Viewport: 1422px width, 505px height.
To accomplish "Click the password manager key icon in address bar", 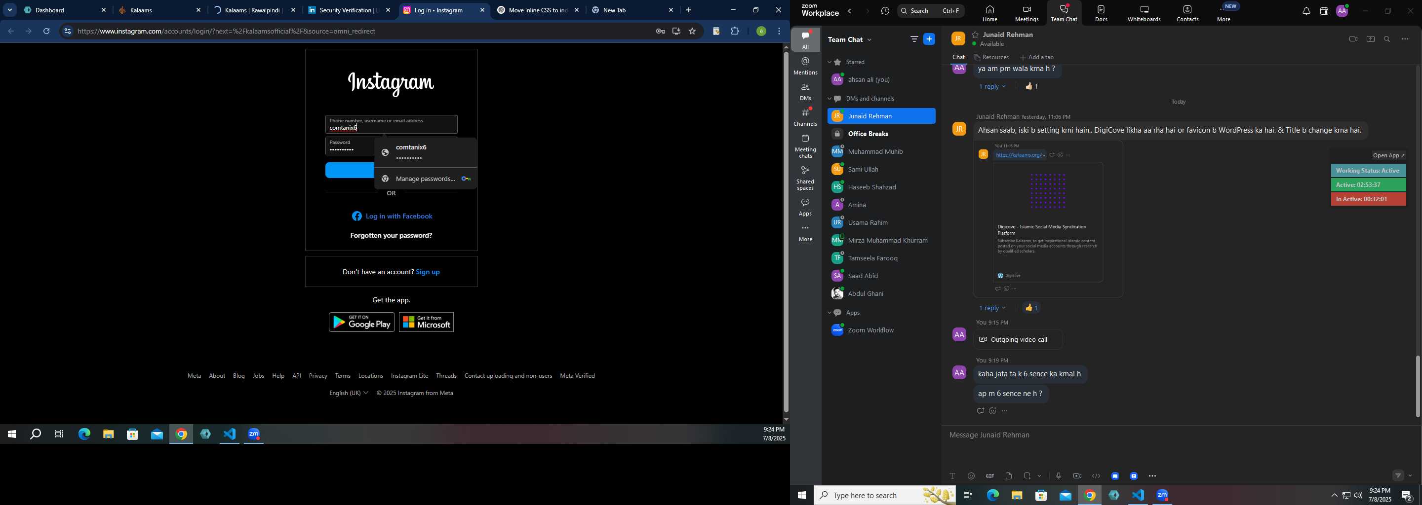I will point(660,32).
